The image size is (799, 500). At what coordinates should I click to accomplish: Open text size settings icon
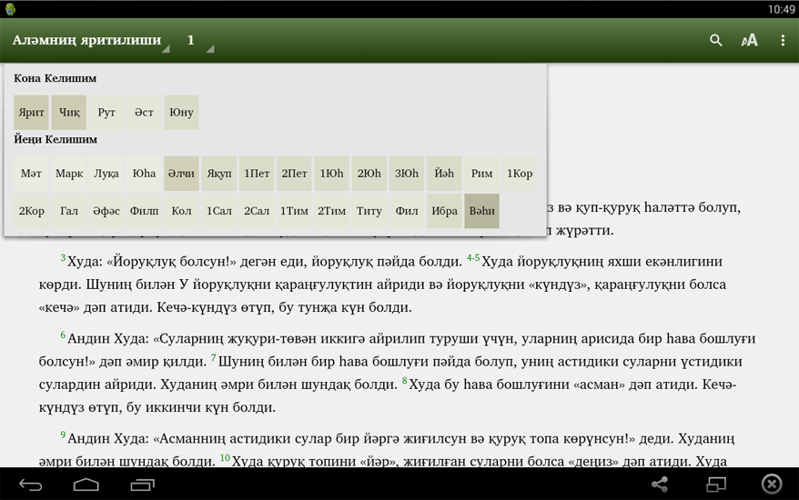[749, 40]
